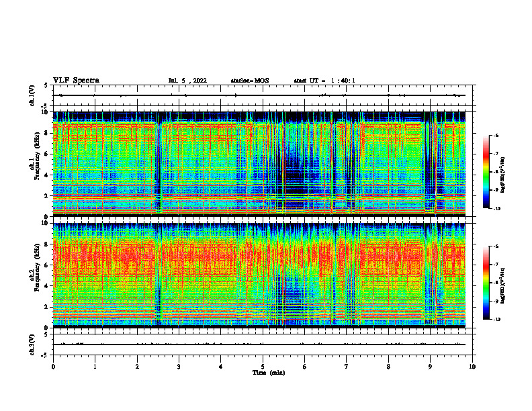This screenshot has height=411, width=532.
Task: Click the ch.2 spectrogram color scale bar
Action: pyautogui.click(x=486, y=283)
